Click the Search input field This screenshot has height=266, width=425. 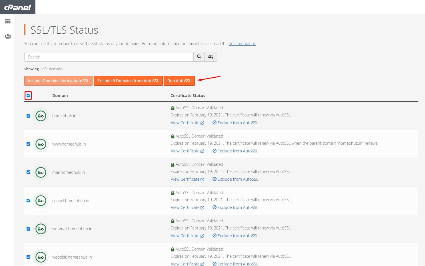(x=109, y=57)
